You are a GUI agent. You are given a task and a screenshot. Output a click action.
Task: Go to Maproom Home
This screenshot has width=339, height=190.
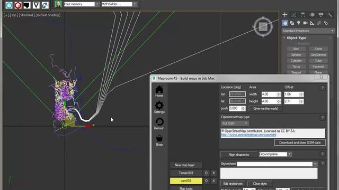(159, 91)
